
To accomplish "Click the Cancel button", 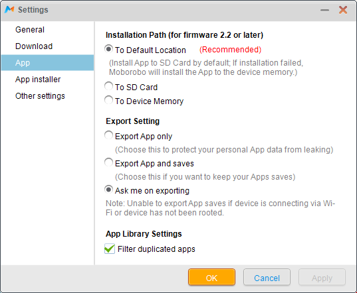I will pyautogui.click(x=267, y=277).
